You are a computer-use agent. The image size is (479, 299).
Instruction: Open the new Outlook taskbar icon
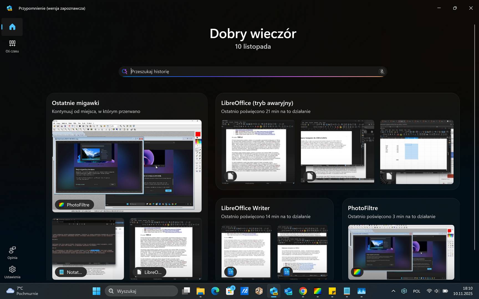pyautogui.click(x=289, y=291)
